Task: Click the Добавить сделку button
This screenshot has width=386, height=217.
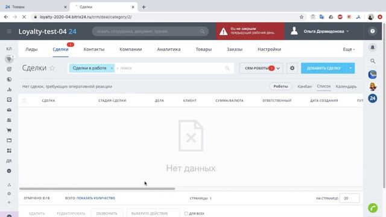Action: point(323,68)
